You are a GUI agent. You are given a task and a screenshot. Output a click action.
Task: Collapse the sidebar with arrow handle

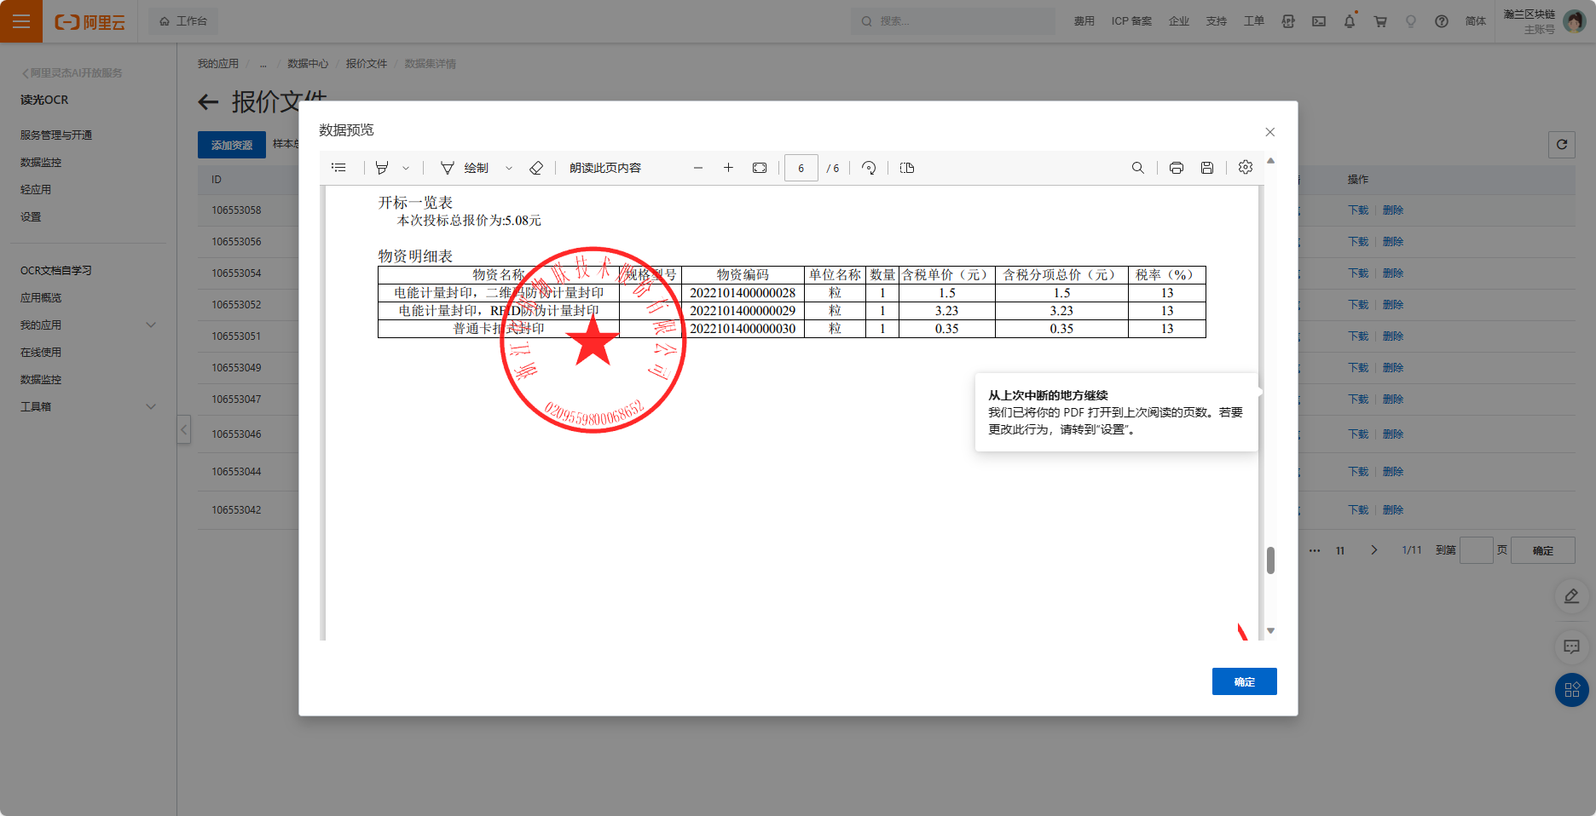[183, 429]
